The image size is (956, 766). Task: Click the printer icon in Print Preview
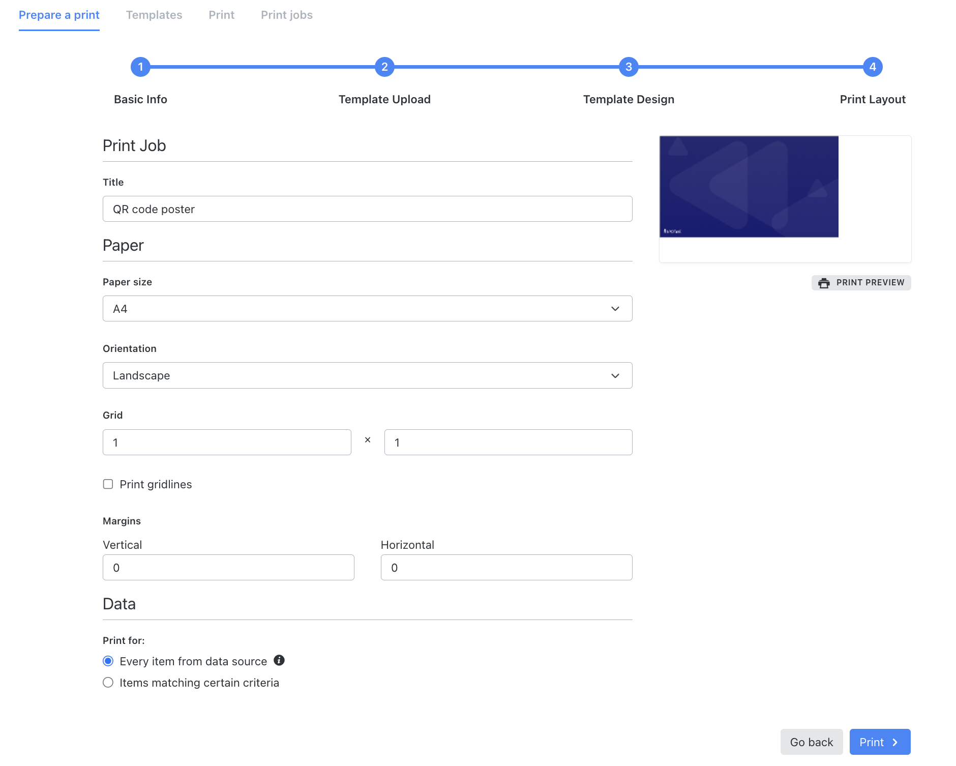click(x=824, y=283)
